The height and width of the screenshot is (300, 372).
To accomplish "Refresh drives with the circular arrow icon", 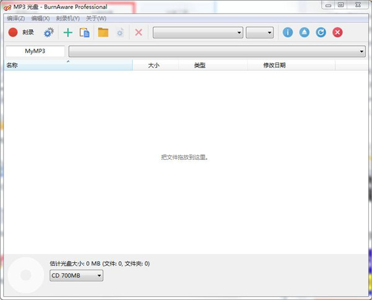I will click(321, 32).
